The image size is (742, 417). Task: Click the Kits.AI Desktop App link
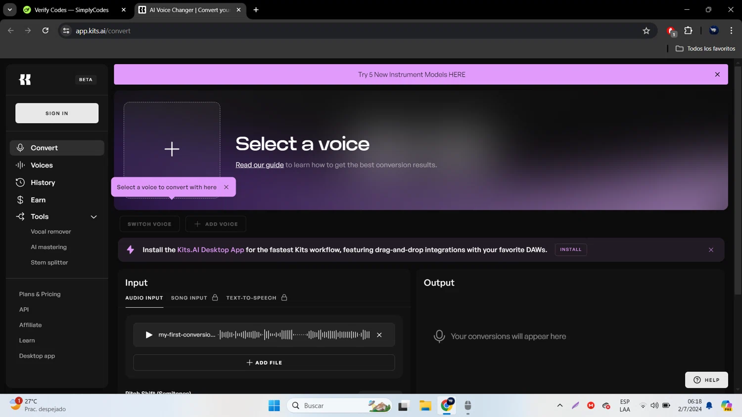pyautogui.click(x=211, y=250)
